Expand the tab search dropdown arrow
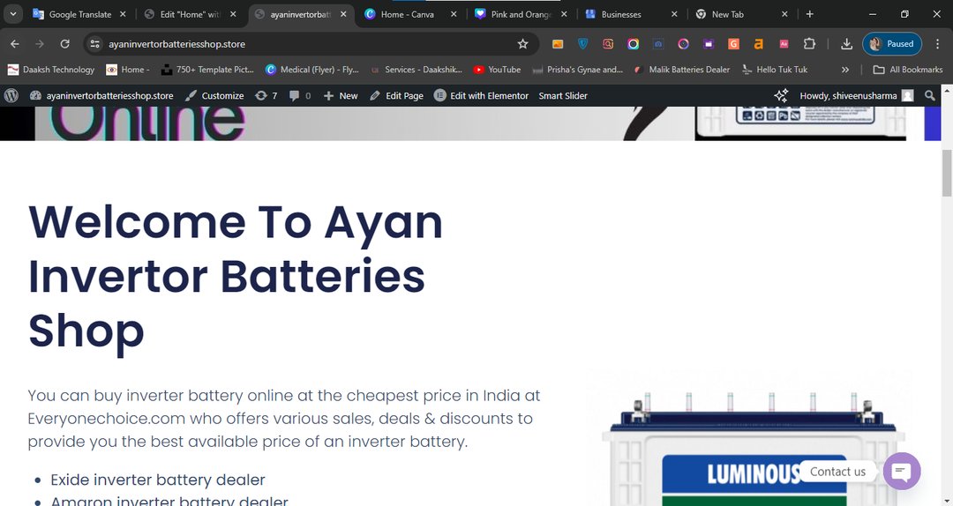Screen dimensions: 953x506 tap(13, 14)
